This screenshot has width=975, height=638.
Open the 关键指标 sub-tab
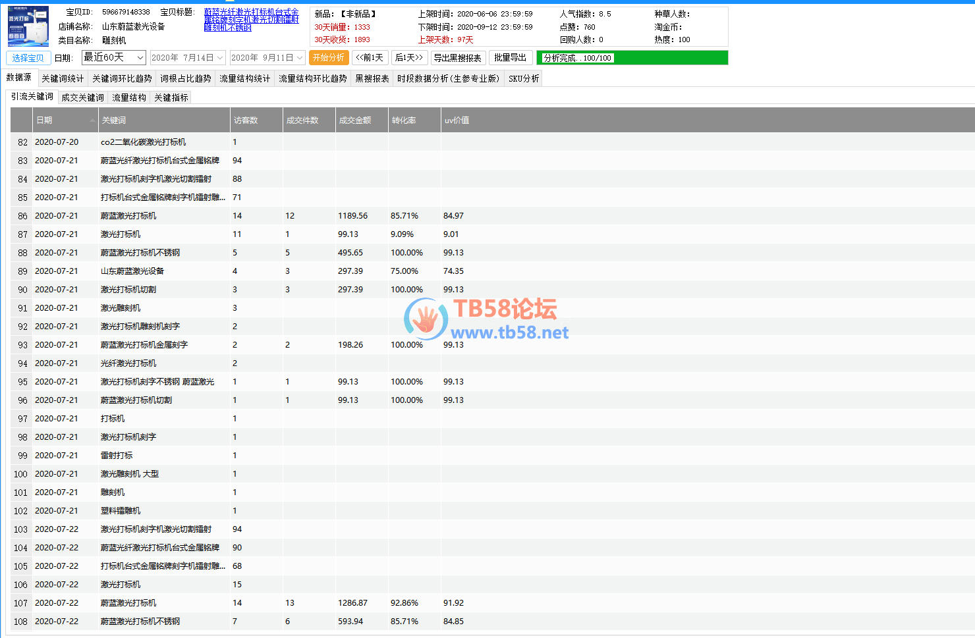point(171,97)
